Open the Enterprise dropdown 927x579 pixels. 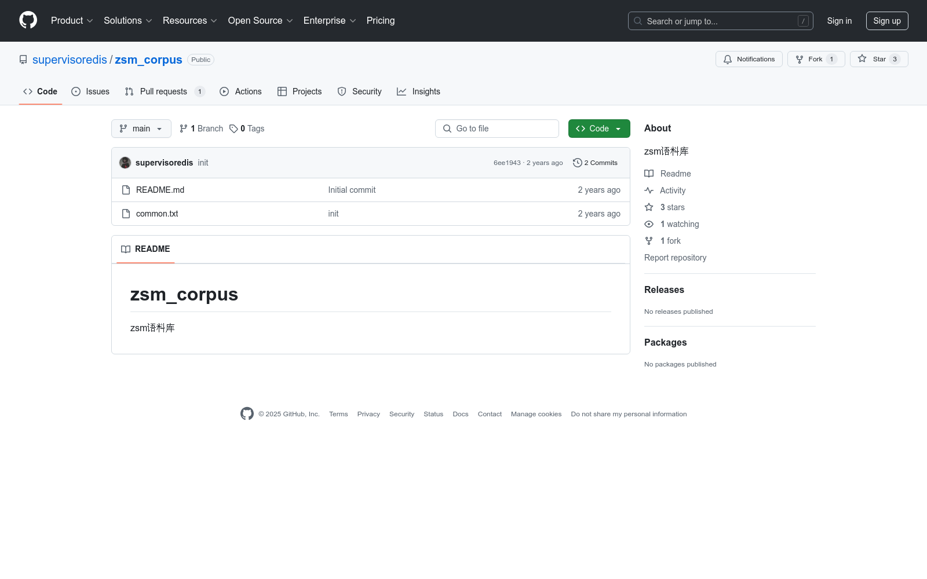point(330,20)
